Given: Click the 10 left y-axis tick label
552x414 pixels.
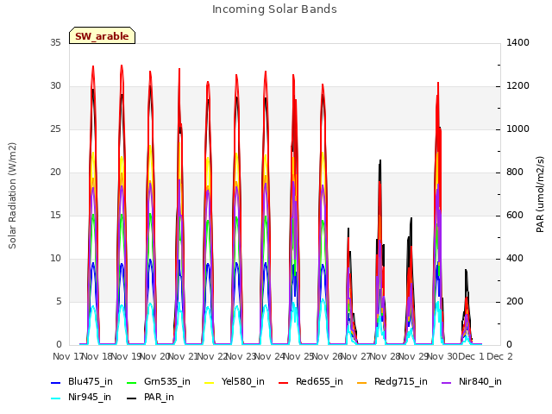Looking at the screenshot, I should click(x=55, y=259).
